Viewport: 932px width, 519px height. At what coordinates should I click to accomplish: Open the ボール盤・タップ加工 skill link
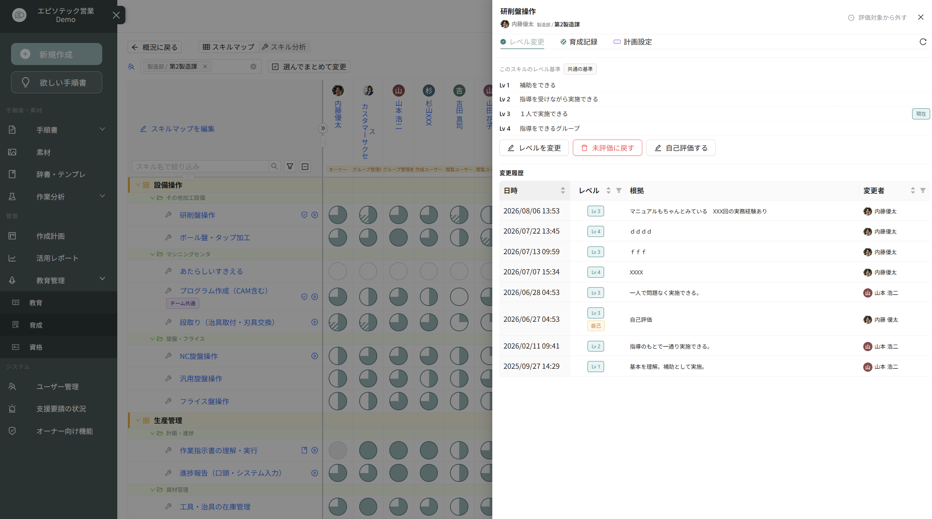(x=215, y=237)
